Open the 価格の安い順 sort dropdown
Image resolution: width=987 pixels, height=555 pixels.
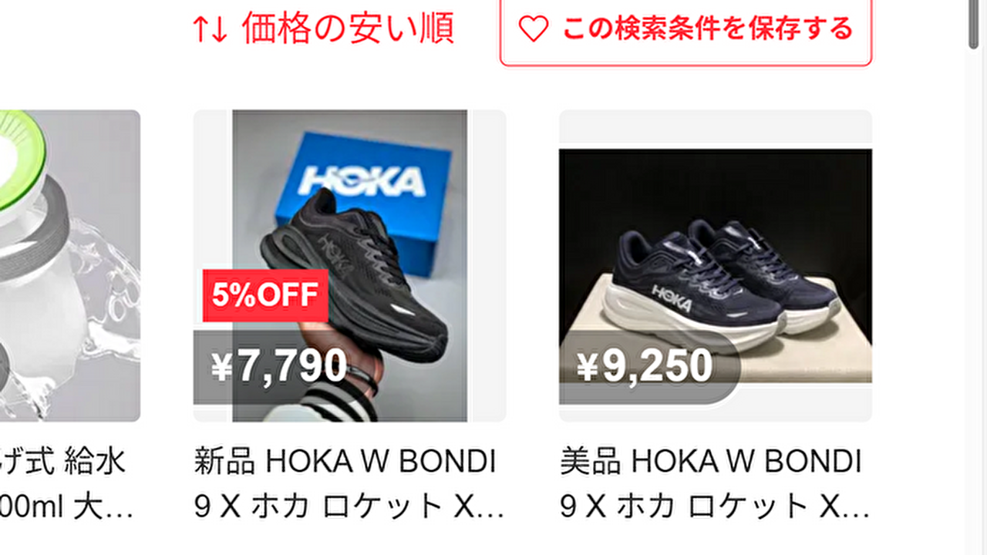pos(323,29)
